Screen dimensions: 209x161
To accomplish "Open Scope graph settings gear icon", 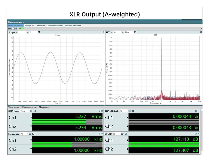I will [39, 32].
